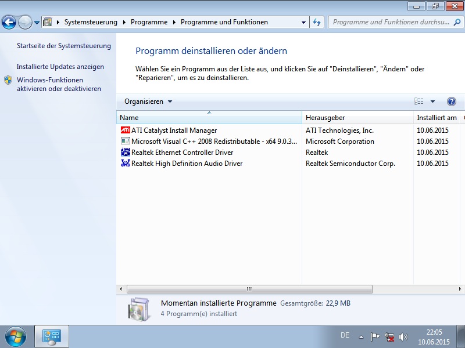This screenshot has width=465, height=348.
Task: Click the Control Panel icon in address bar
Action: click(x=48, y=22)
